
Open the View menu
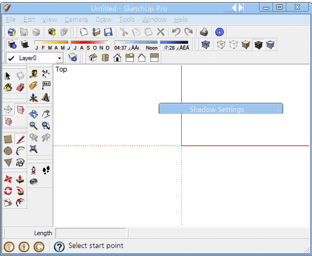[x=50, y=20]
